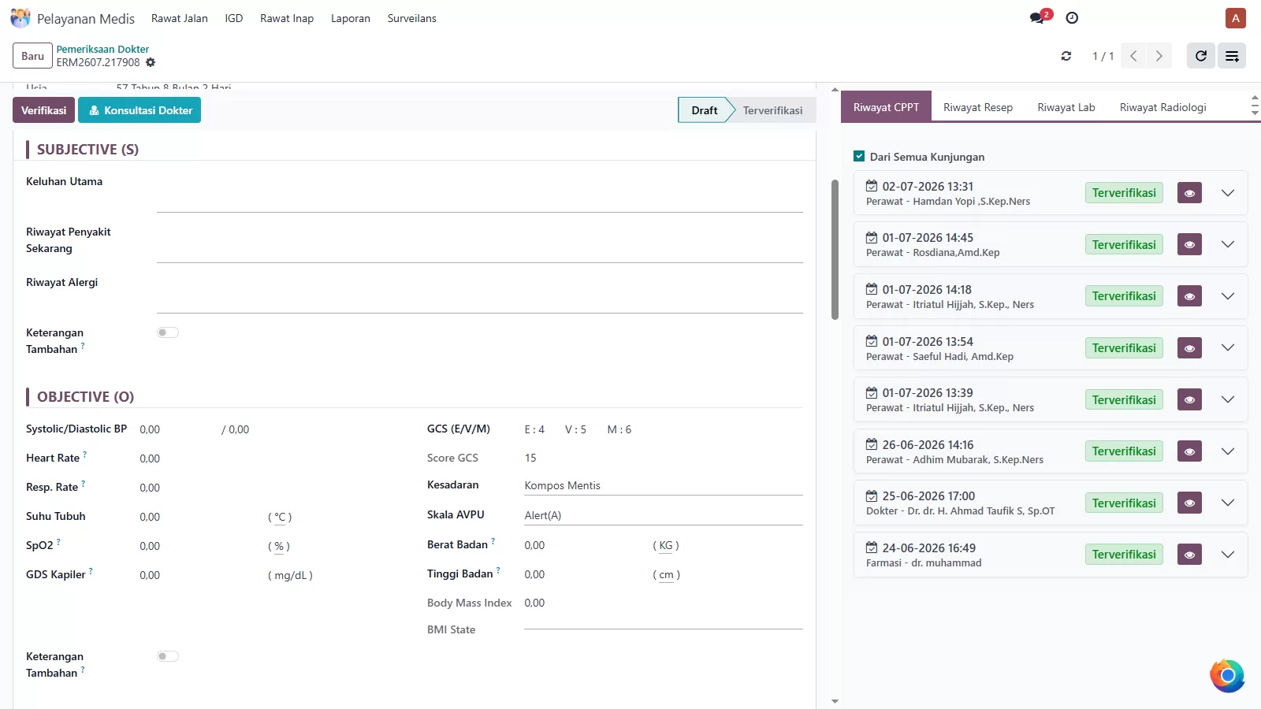Uncheck Dari Semua Kunjungan checkbox
1261x709 pixels.
point(859,157)
